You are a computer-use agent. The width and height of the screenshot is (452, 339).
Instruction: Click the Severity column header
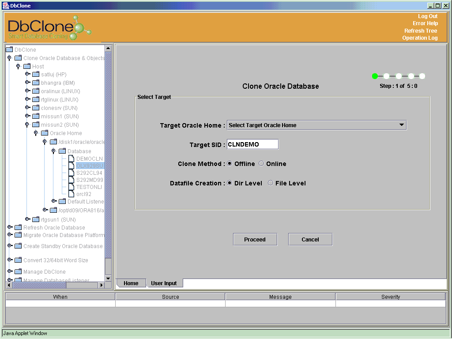(x=391, y=297)
